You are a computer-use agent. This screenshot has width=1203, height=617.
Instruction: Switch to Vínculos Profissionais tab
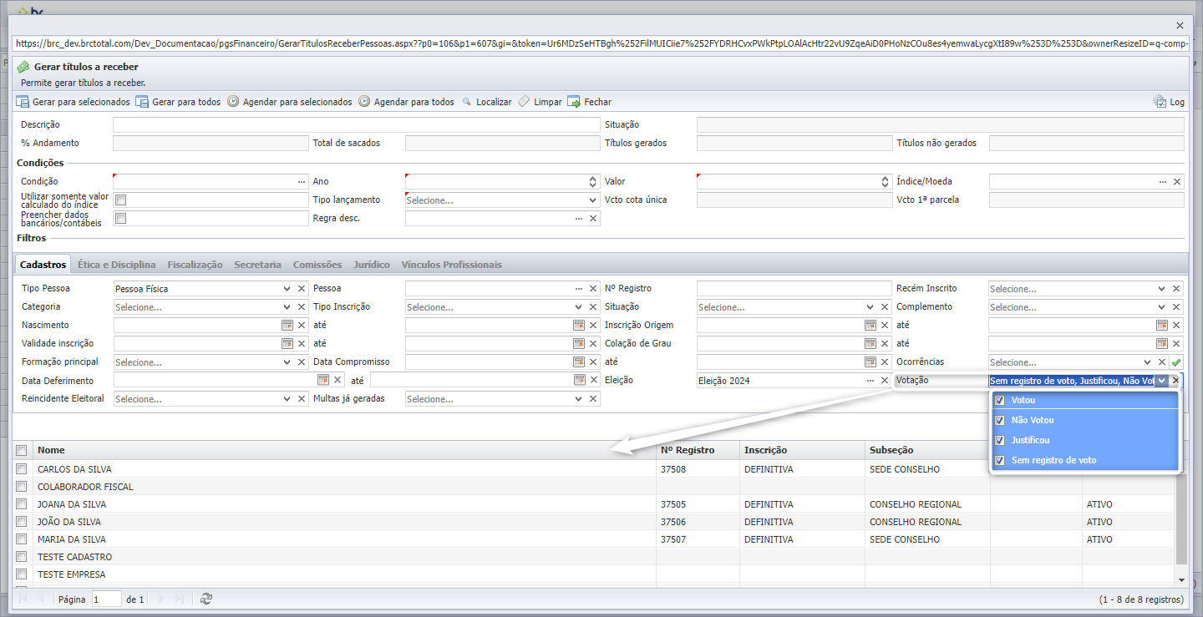tap(451, 264)
